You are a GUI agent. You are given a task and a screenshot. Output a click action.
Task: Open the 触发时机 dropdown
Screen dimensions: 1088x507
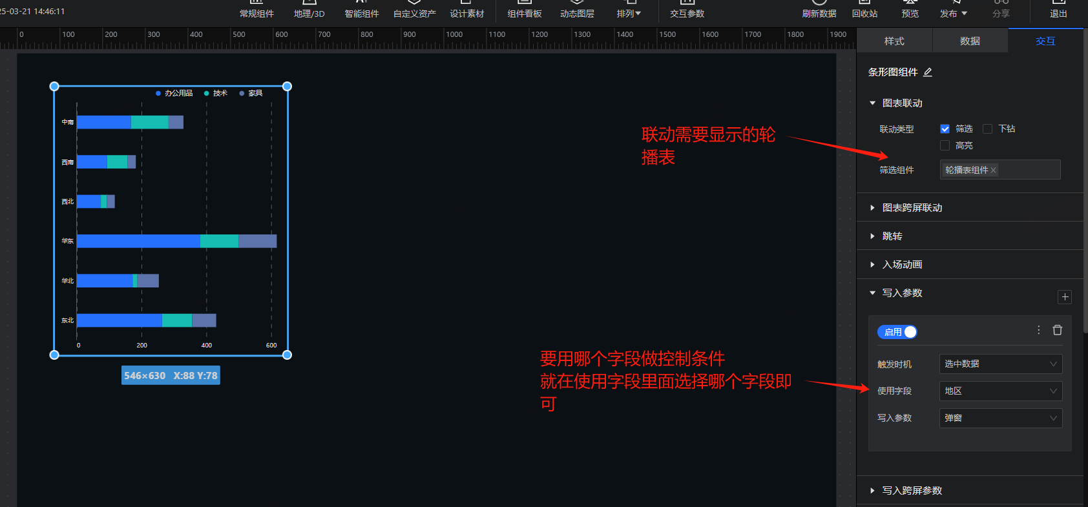click(x=1001, y=364)
